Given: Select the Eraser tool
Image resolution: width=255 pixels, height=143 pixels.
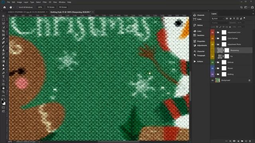Looking at the screenshot, I should [x=3, y=58].
